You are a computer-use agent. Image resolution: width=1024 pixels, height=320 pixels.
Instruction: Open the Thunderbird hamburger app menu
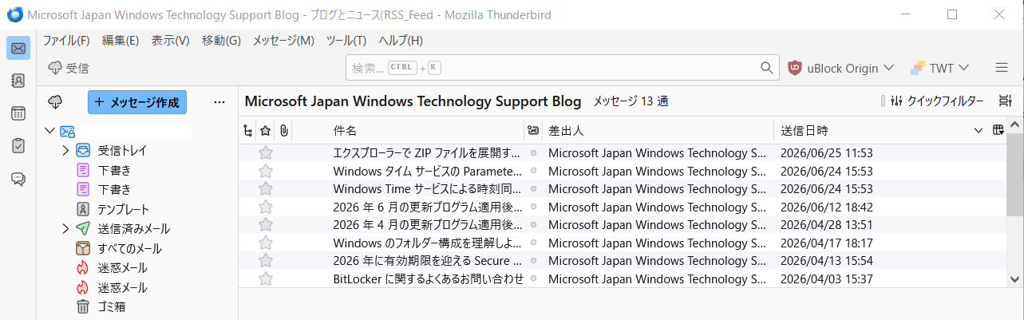1002,68
